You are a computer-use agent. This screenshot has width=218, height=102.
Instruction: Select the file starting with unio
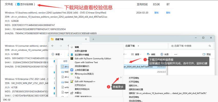tap(65, 87)
